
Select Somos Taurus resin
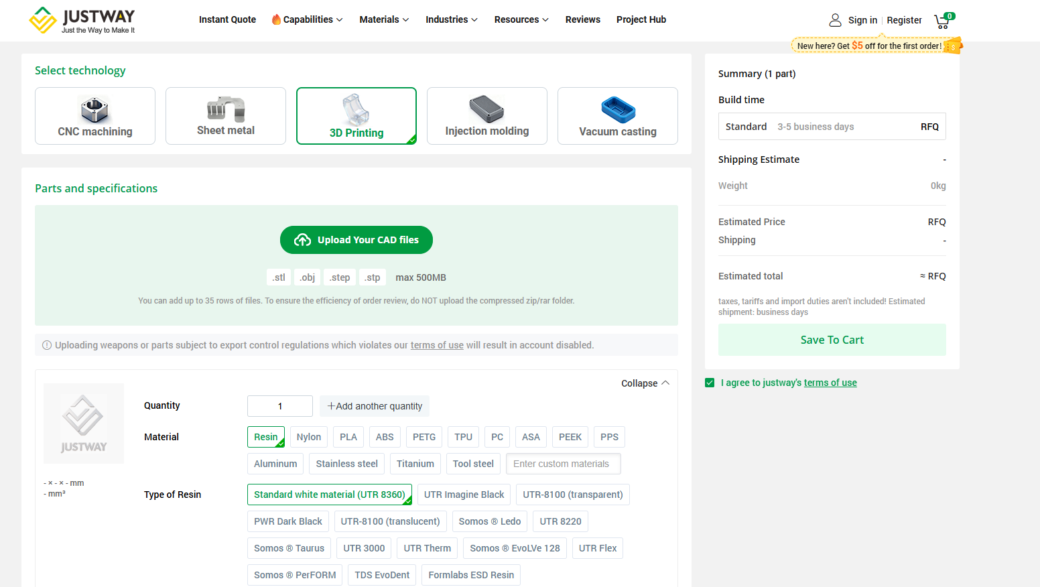pyautogui.click(x=289, y=548)
